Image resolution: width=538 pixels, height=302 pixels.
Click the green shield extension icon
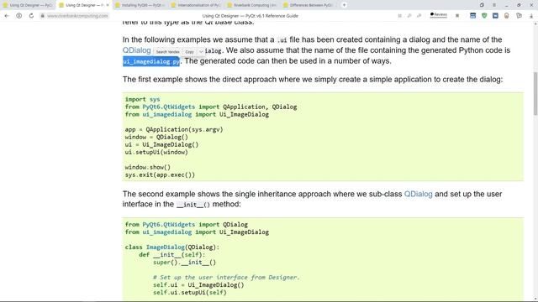tap(484, 15)
